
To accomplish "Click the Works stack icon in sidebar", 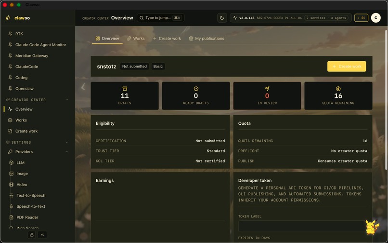I will pos(10,120).
